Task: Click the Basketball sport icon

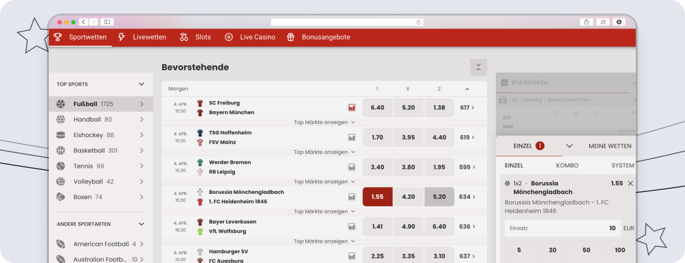Action: [x=61, y=151]
